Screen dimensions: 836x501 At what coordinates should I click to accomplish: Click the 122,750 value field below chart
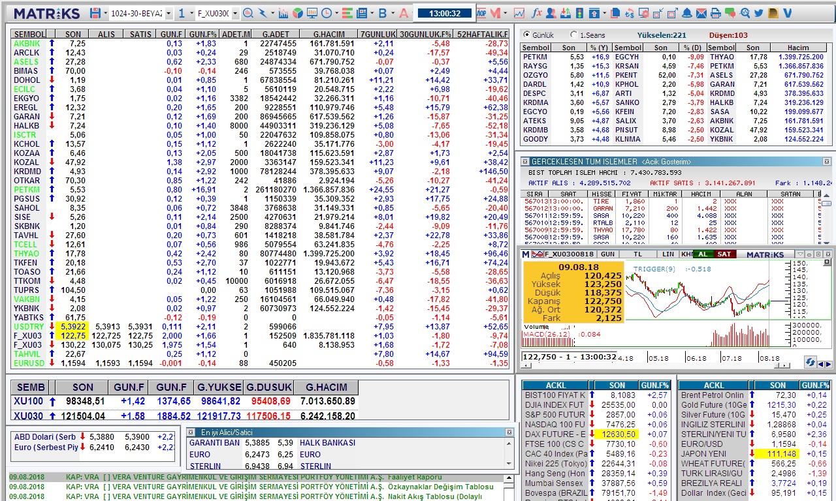tap(569, 357)
